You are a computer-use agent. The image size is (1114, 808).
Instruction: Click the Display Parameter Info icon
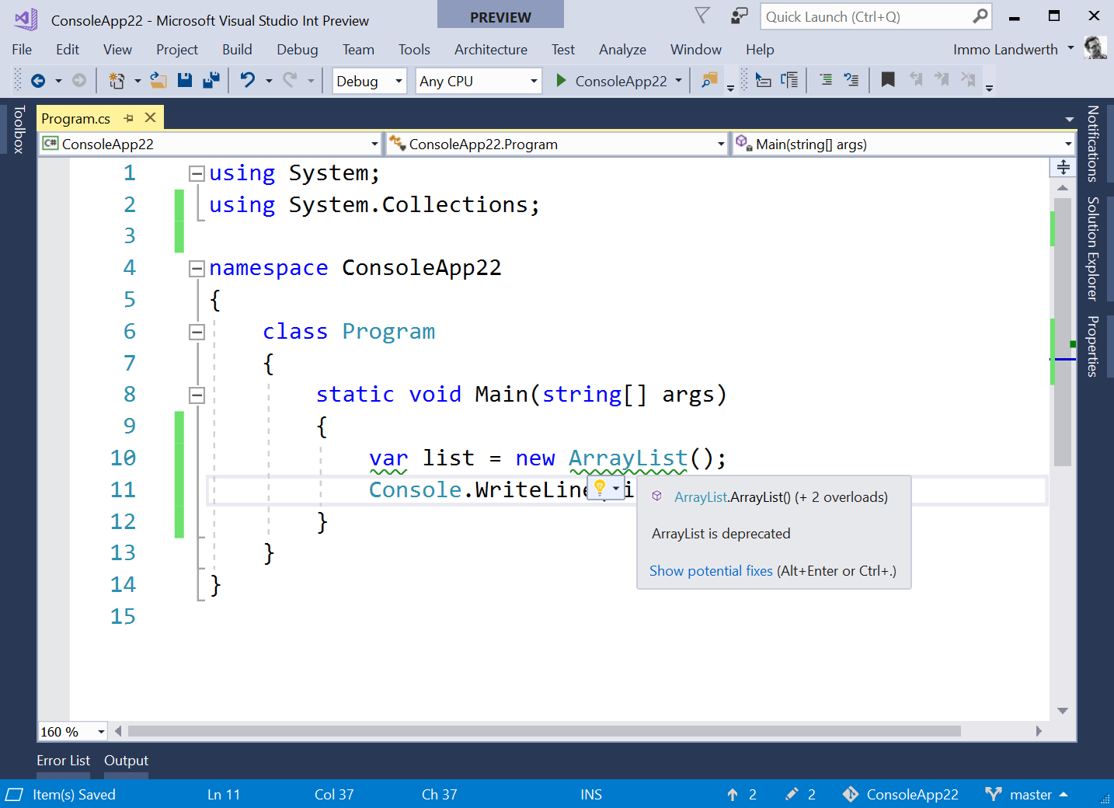pos(789,80)
